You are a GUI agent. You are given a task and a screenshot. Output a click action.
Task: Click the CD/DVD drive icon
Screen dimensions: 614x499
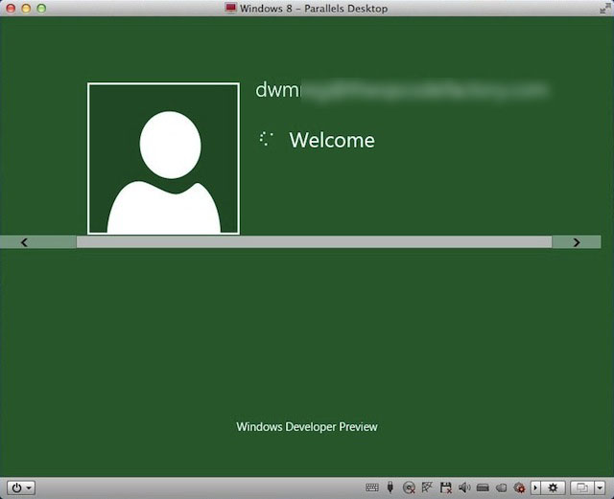pos(410,488)
